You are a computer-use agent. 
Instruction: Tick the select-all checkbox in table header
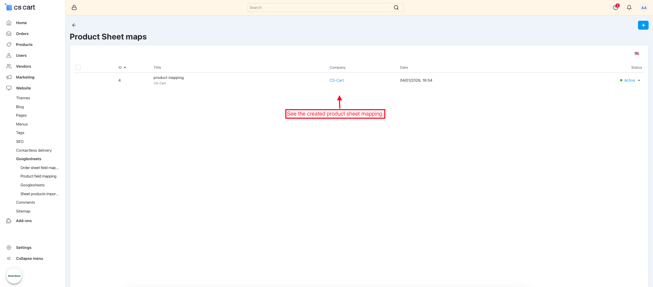(x=78, y=67)
